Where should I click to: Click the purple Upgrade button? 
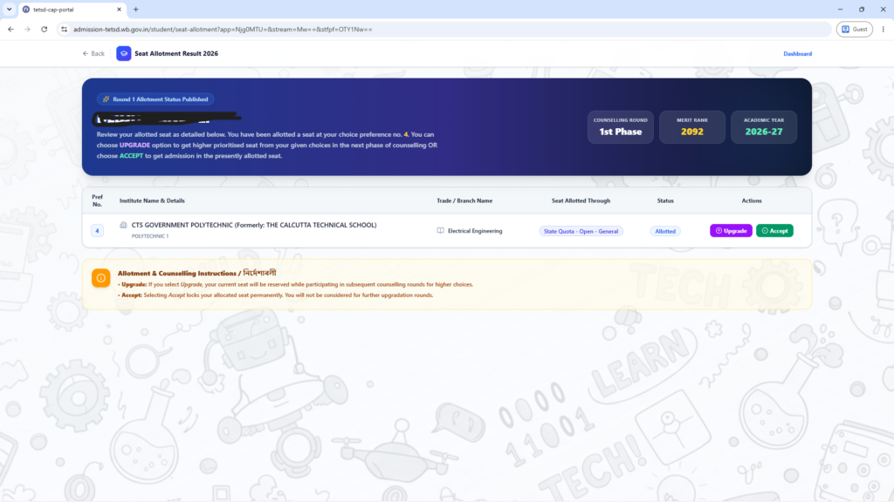[731, 230]
